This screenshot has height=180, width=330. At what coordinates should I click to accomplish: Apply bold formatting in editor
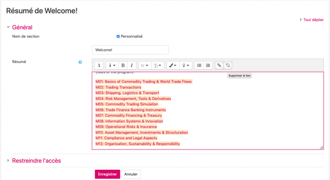point(123,65)
